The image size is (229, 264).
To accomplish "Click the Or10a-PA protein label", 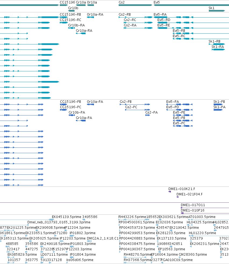I will (95, 102).
